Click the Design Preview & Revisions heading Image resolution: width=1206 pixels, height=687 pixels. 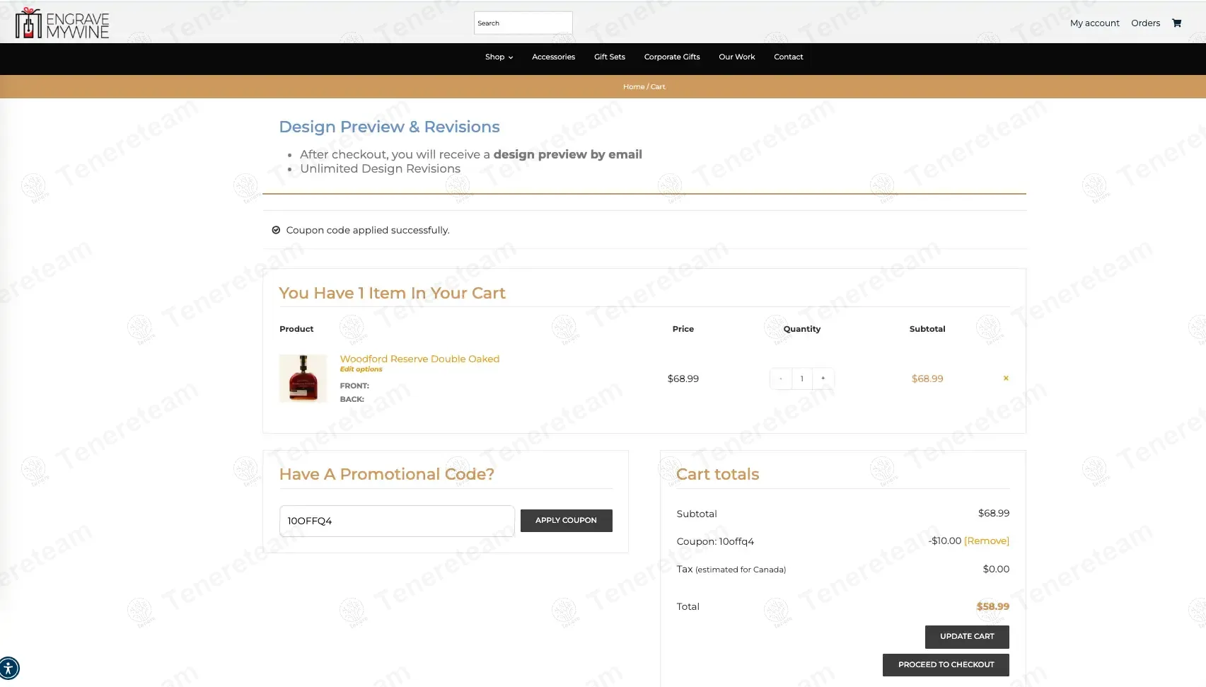tap(389, 127)
